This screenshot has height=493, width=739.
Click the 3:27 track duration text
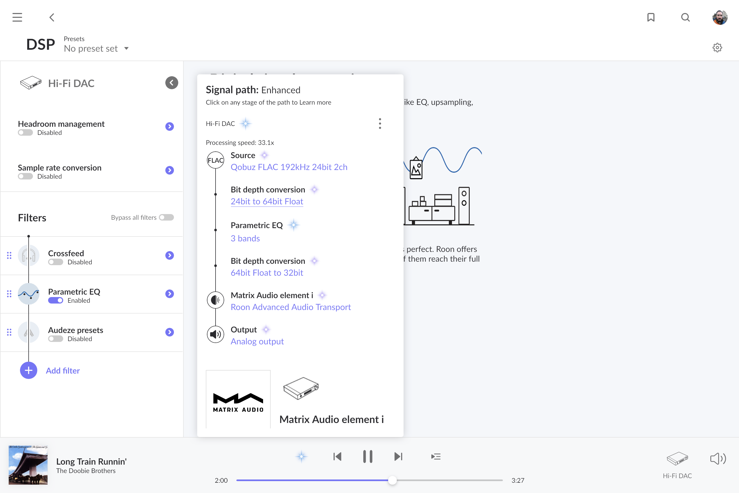(x=518, y=480)
